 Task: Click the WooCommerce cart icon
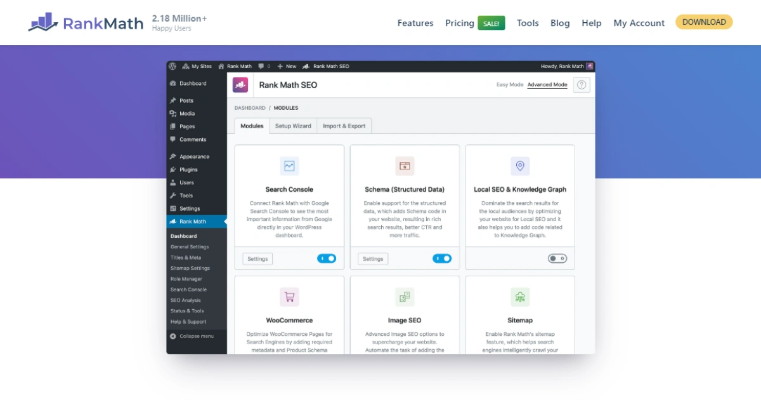[289, 297]
